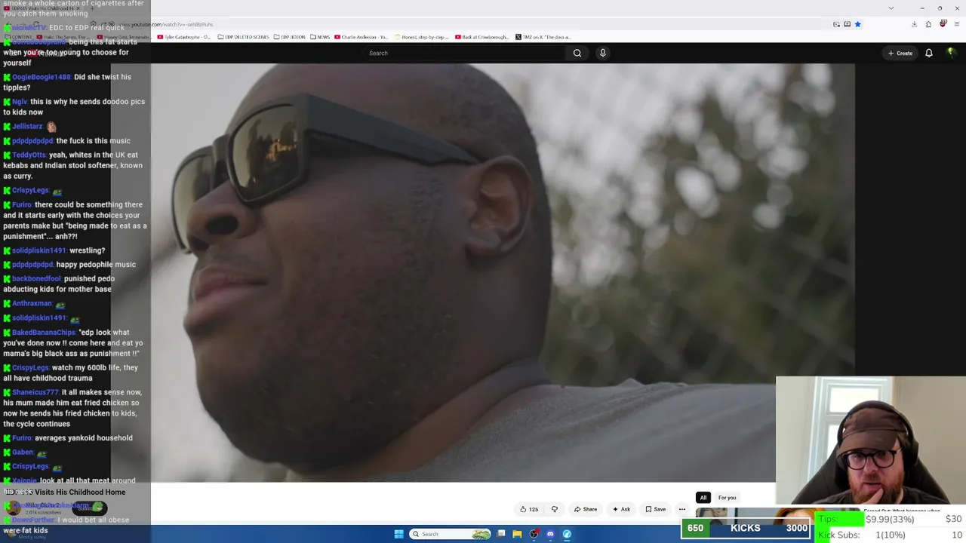The image size is (966, 543).
Task: Click the KICKS goal counter bar
Action: tap(746, 528)
